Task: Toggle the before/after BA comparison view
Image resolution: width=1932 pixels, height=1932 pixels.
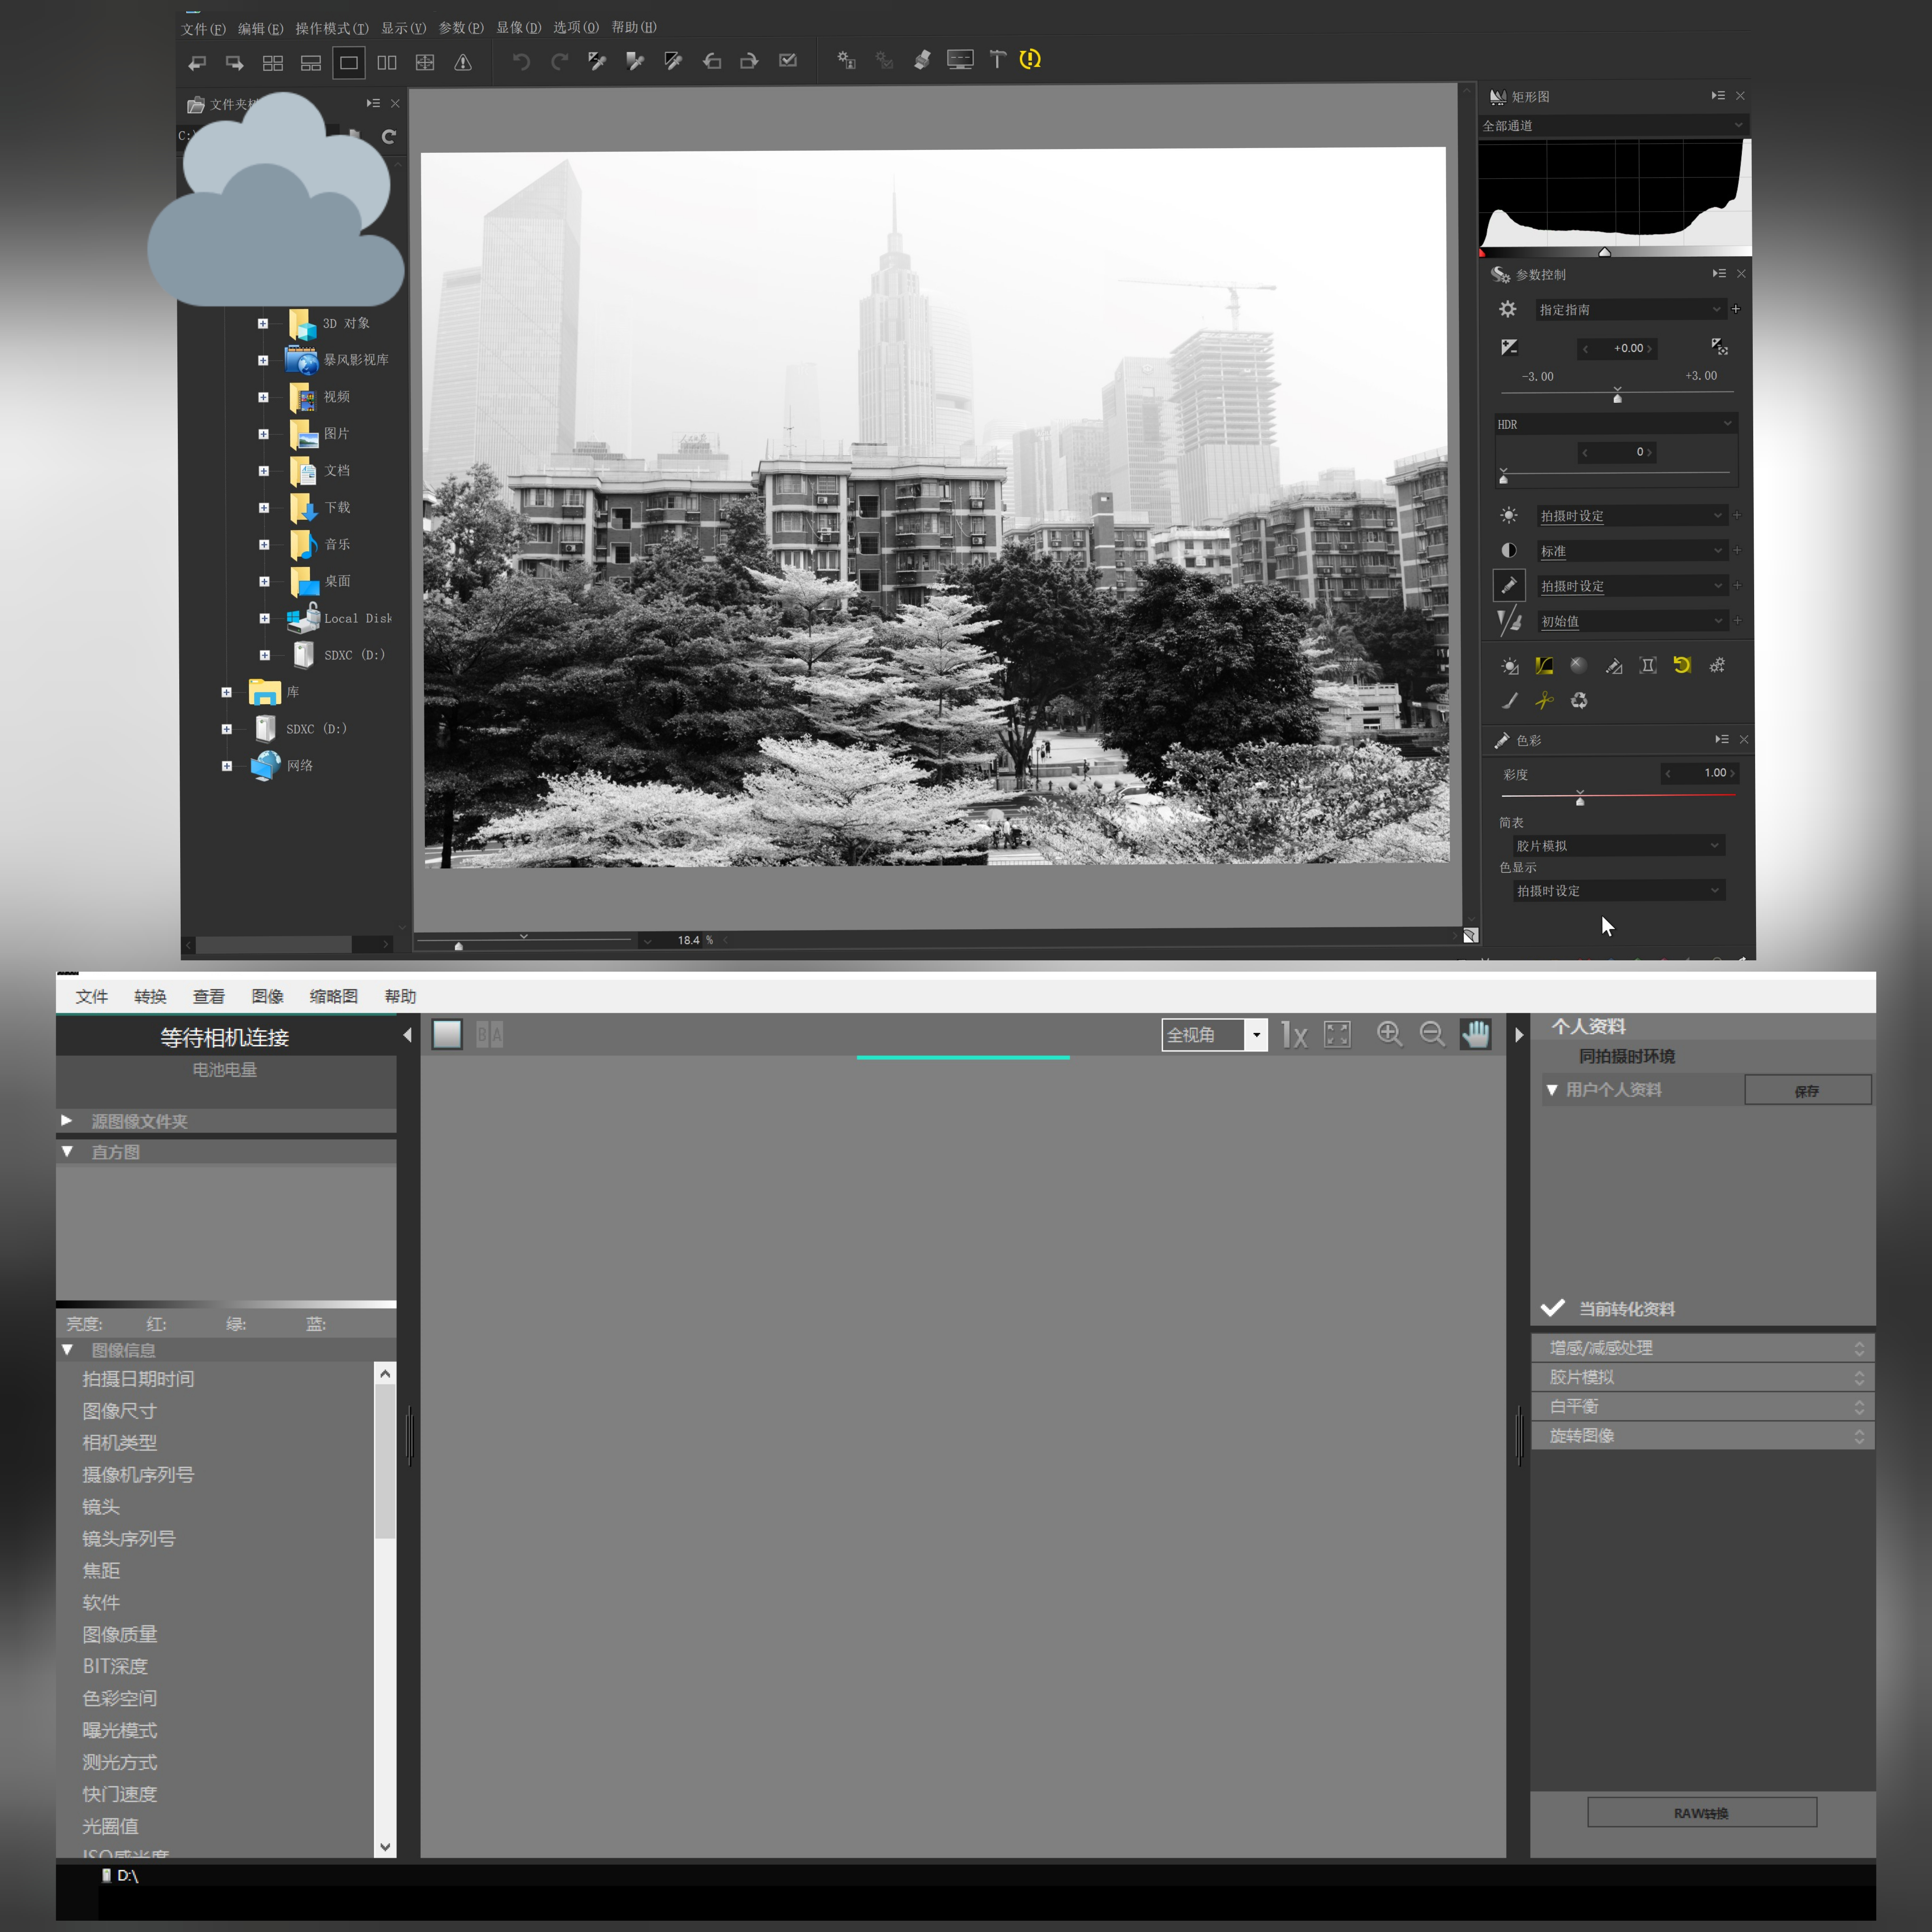Action: (489, 1035)
